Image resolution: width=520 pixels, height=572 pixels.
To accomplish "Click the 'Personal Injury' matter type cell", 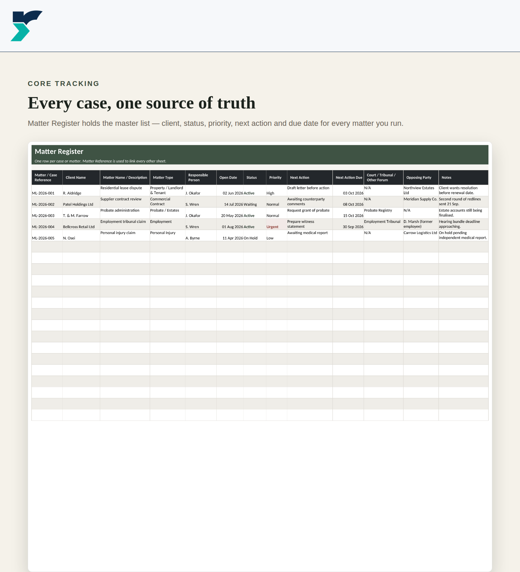I will 167,236.
